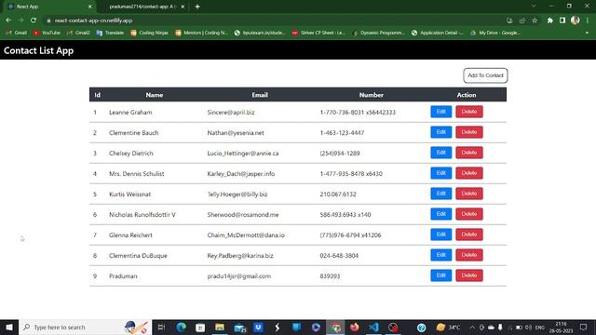
Task: Delete the Leanne Graham contact
Action: click(469, 112)
